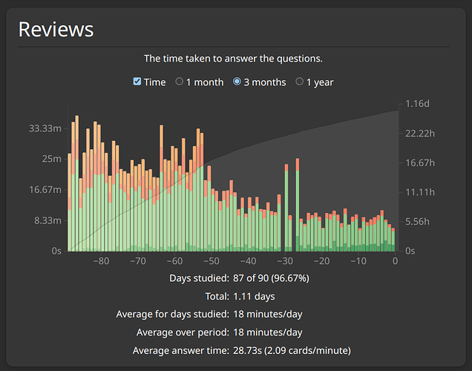Click the -10 x-axis tick label
The height and width of the screenshot is (371, 472).
click(x=358, y=261)
